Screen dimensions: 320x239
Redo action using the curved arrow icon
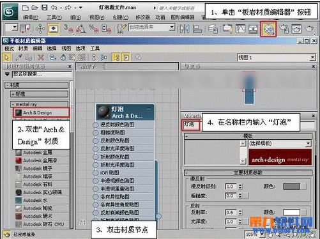pos(68,8)
